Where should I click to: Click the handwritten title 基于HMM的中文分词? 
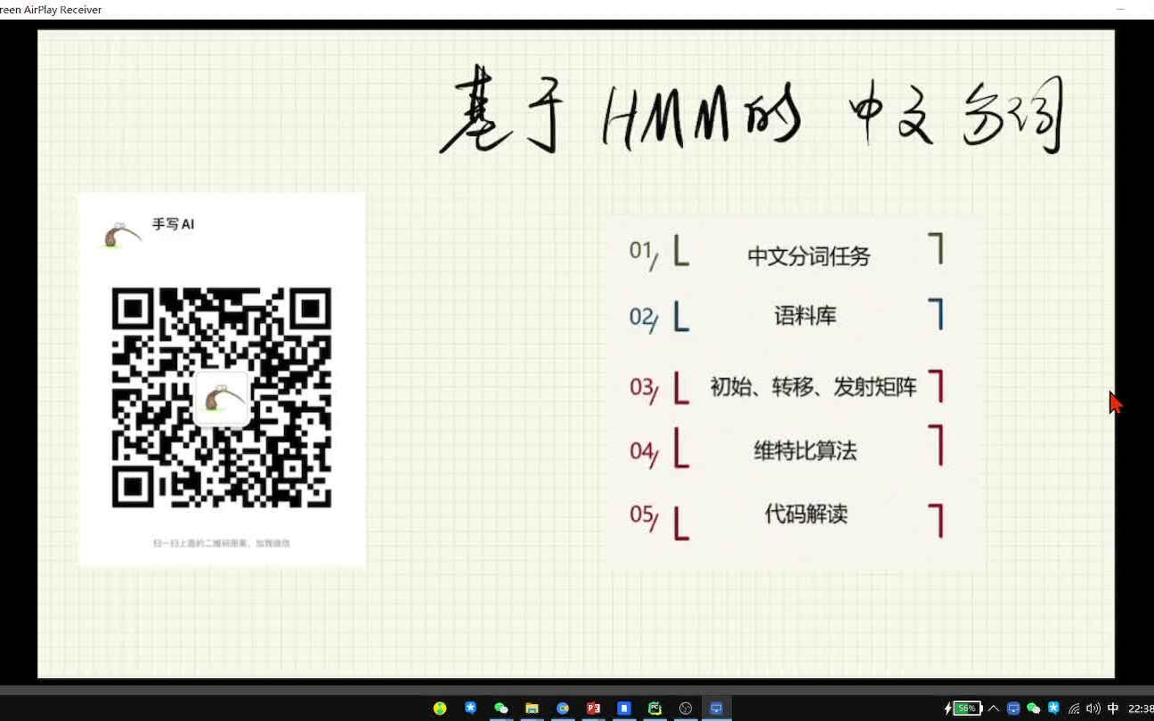tap(752, 111)
